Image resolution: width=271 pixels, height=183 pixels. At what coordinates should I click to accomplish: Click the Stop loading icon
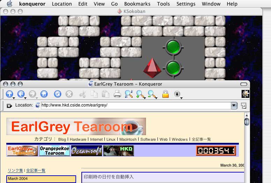69,94
